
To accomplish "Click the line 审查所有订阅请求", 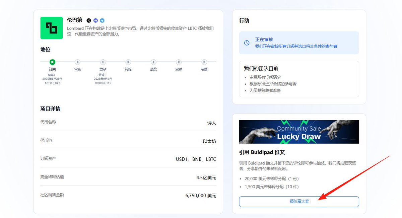I will pyautogui.click(x=265, y=77).
